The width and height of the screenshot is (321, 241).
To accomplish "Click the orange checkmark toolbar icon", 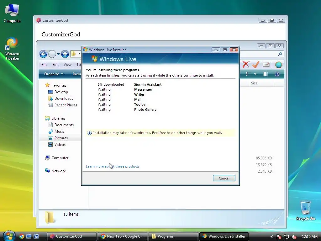I will pos(256,65).
